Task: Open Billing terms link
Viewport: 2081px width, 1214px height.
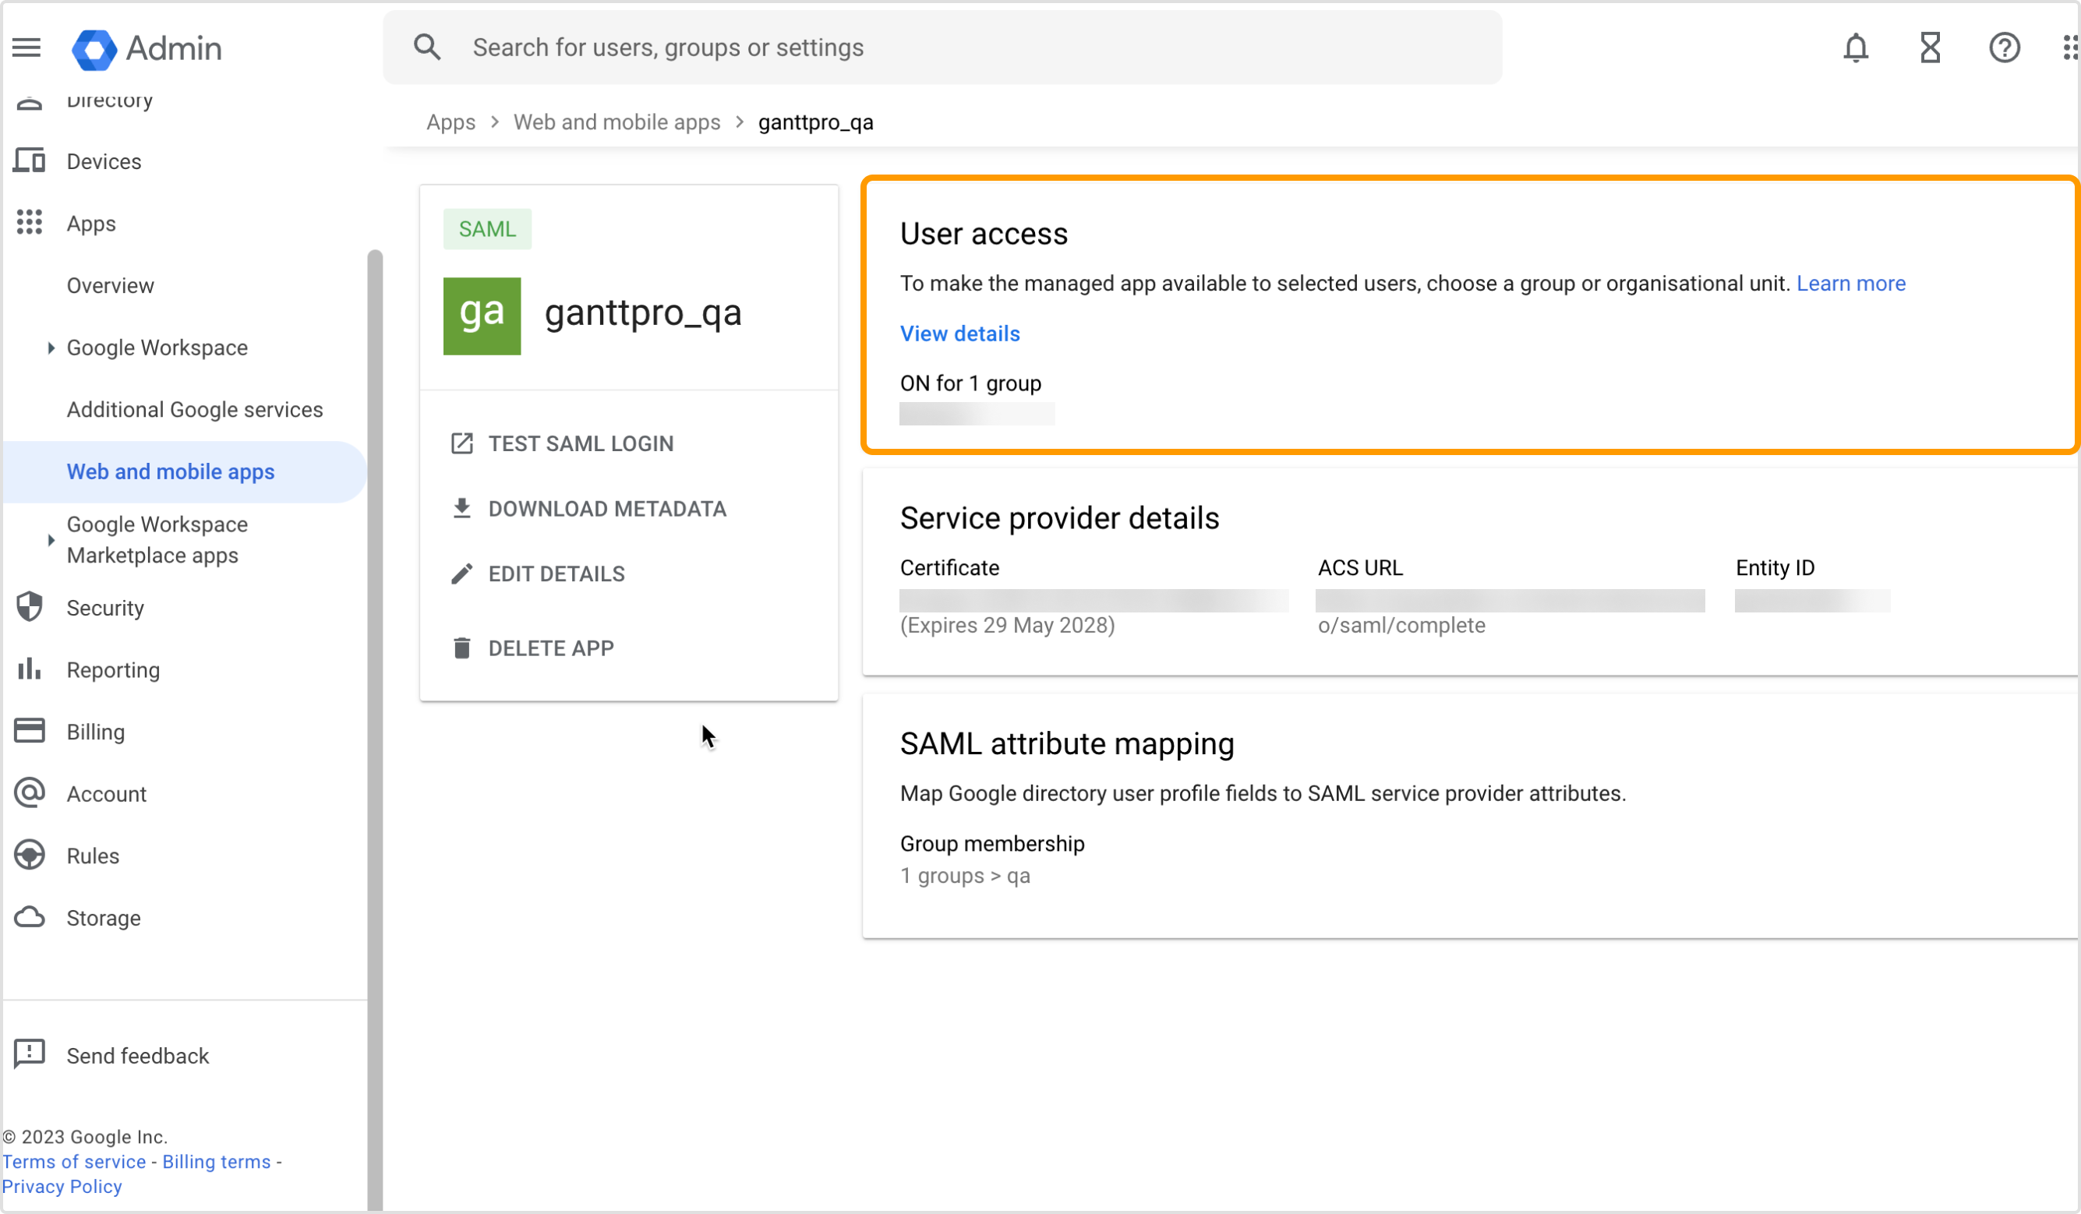Action: pos(217,1161)
